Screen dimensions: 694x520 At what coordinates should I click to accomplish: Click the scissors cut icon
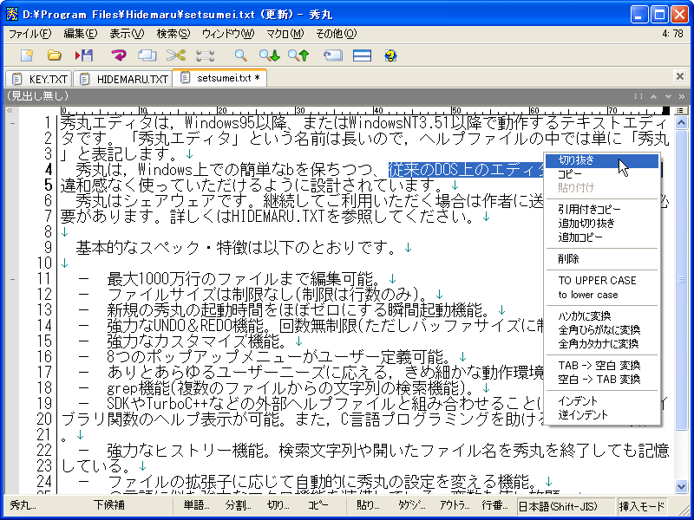pyautogui.click(x=176, y=55)
